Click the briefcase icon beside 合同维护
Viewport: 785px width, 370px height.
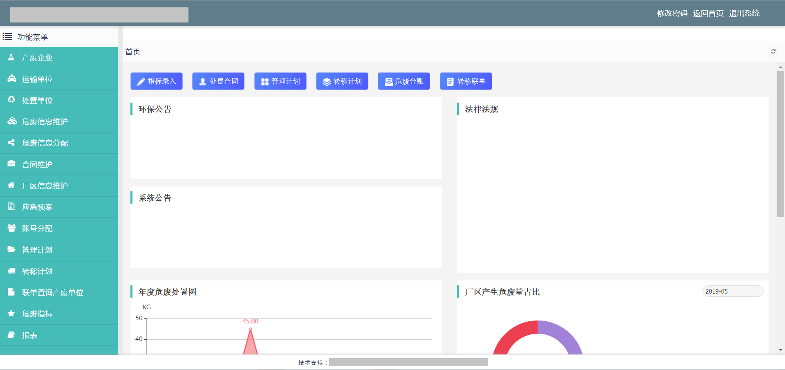click(x=11, y=164)
